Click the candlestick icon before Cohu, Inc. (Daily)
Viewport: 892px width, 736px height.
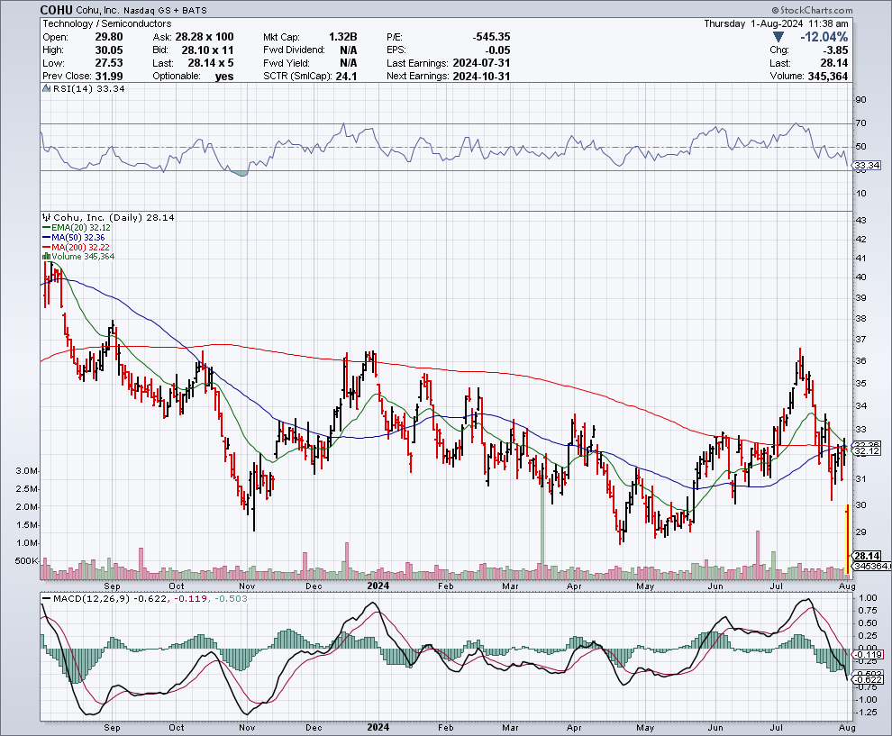45,218
